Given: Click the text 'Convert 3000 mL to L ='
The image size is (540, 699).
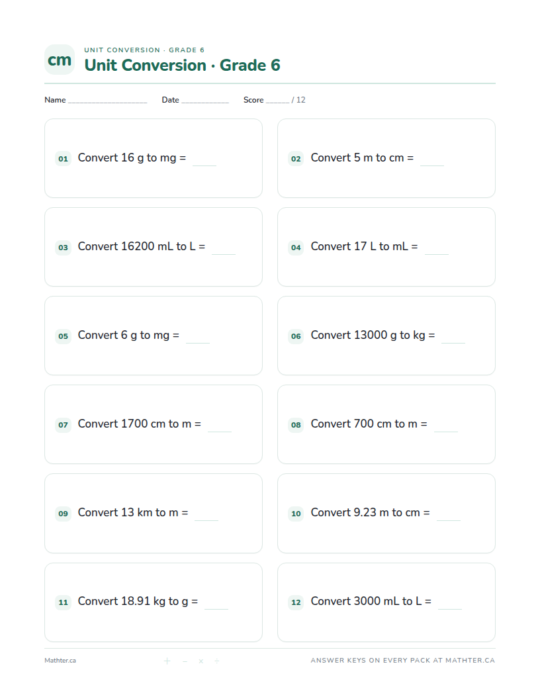Looking at the screenshot, I should [371, 602].
